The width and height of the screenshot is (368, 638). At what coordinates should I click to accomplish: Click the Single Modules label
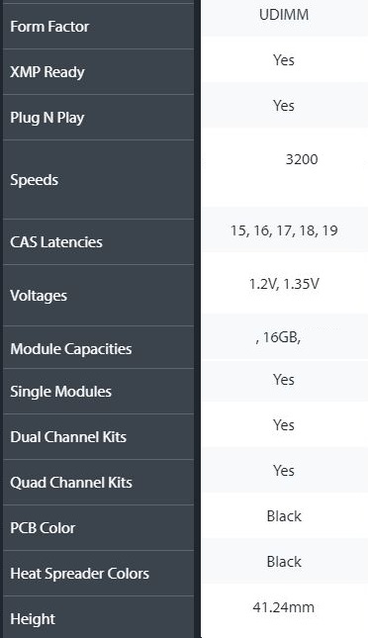tap(60, 392)
